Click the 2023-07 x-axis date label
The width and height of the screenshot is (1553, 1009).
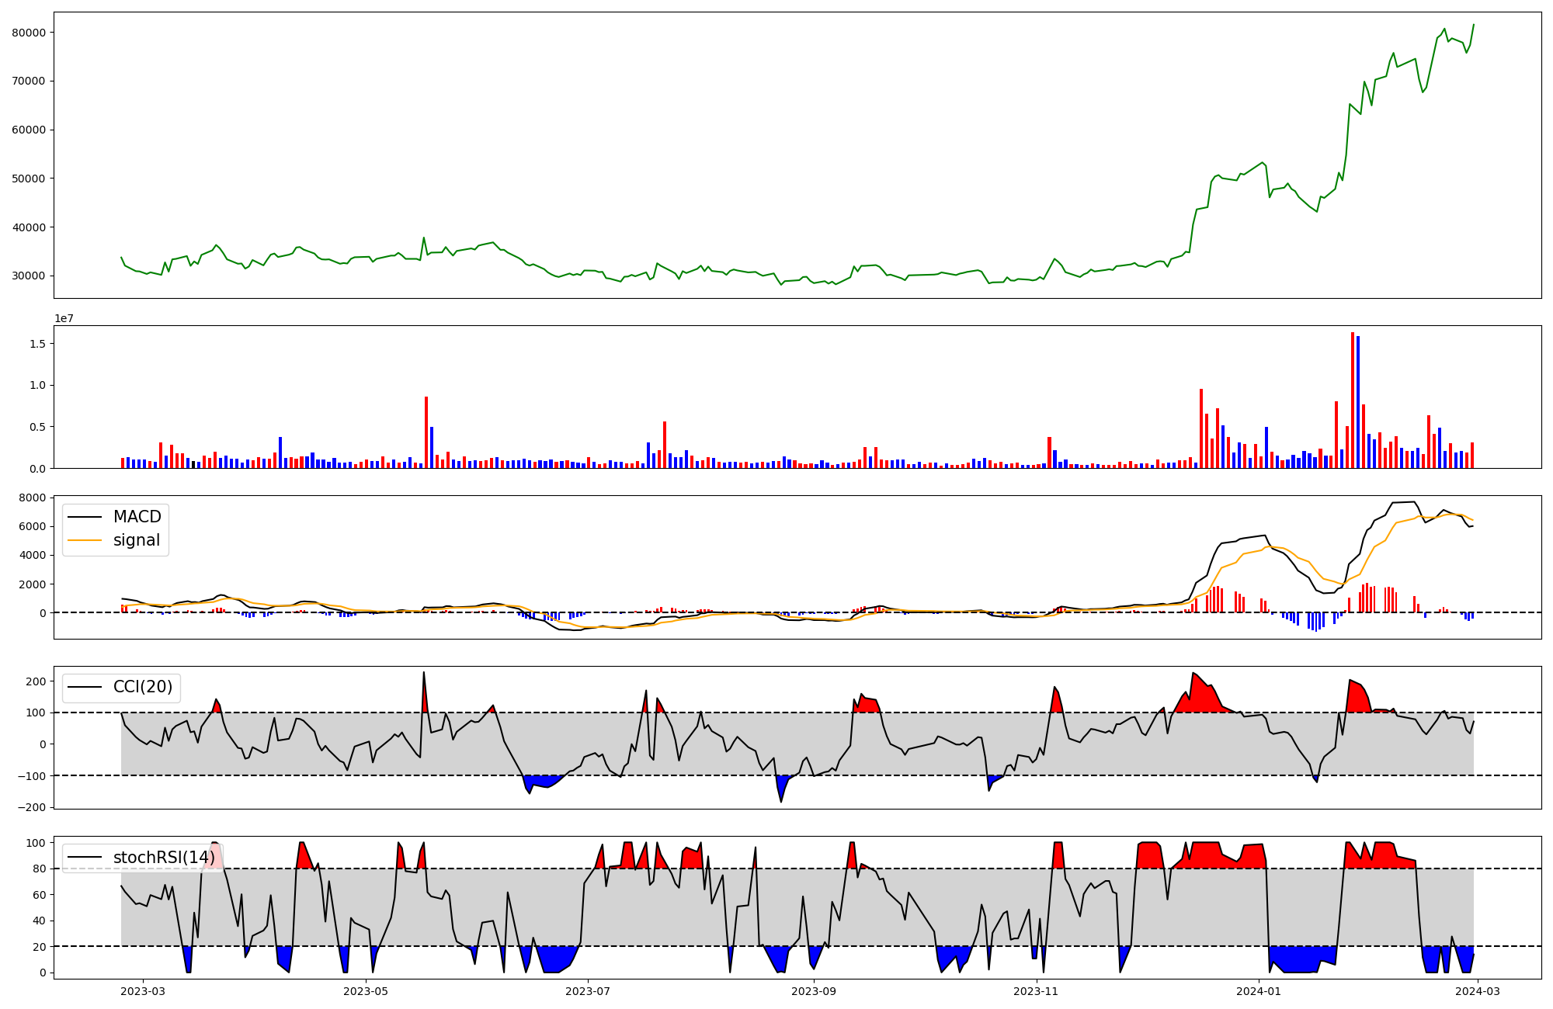pyautogui.click(x=588, y=991)
